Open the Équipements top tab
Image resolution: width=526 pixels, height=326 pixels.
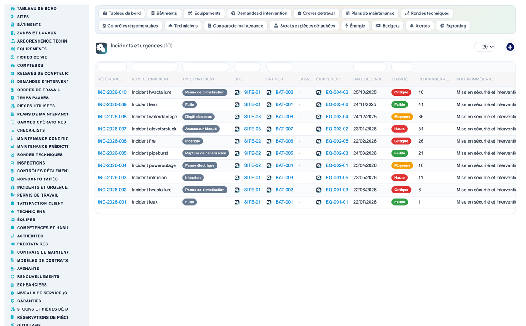click(204, 14)
